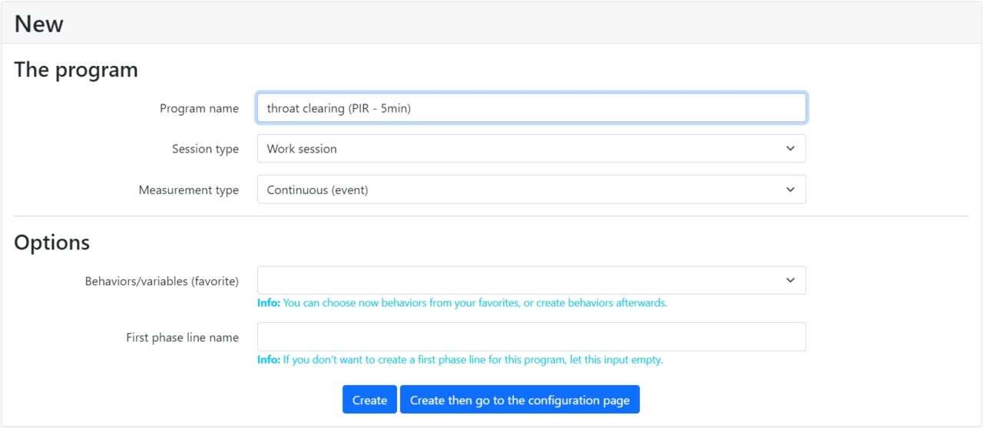The height and width of the screenshot is (428, 983).
Task: Click the 'Session type' label
Action: pos(205,149)
